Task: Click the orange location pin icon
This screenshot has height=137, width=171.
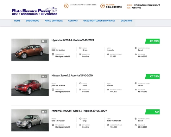Action: (x=66, y=6)
